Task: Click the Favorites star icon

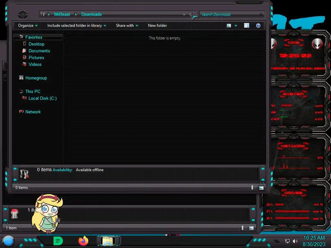Action: click(x=21, y=37)
